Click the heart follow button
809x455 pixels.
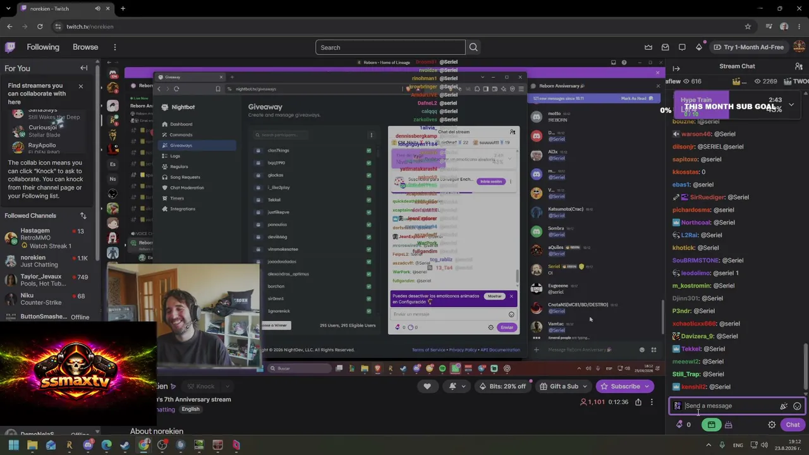coord(427,386)
